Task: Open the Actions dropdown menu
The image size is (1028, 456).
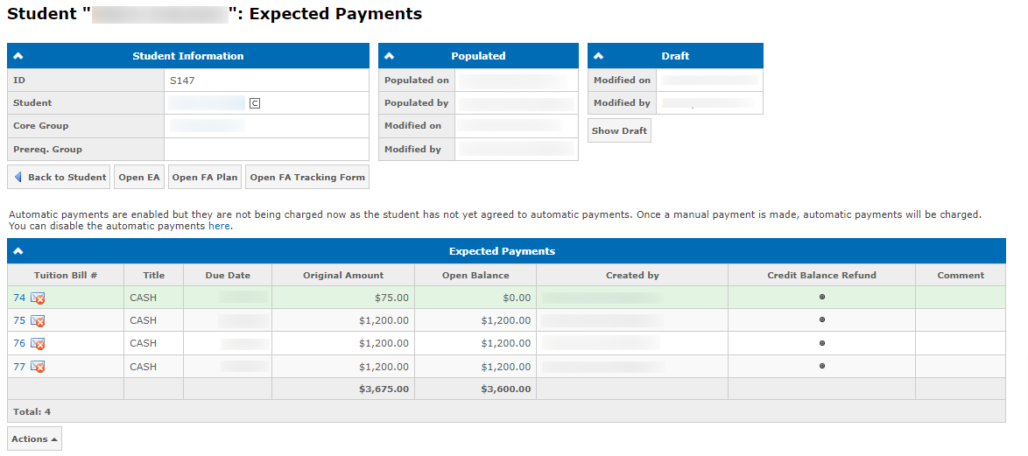Action: click(x=34, y=439)
